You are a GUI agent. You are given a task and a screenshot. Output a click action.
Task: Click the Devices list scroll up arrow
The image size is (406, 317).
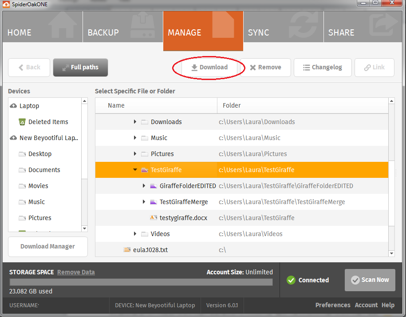[84, 101]
